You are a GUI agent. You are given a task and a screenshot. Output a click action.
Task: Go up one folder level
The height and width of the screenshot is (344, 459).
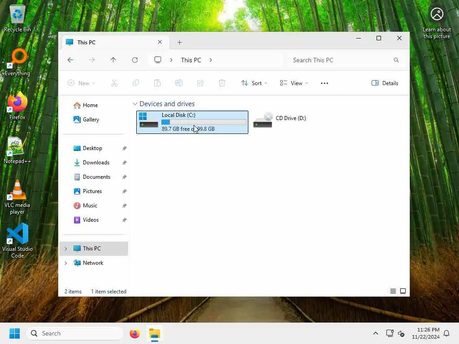click(113, 60)
